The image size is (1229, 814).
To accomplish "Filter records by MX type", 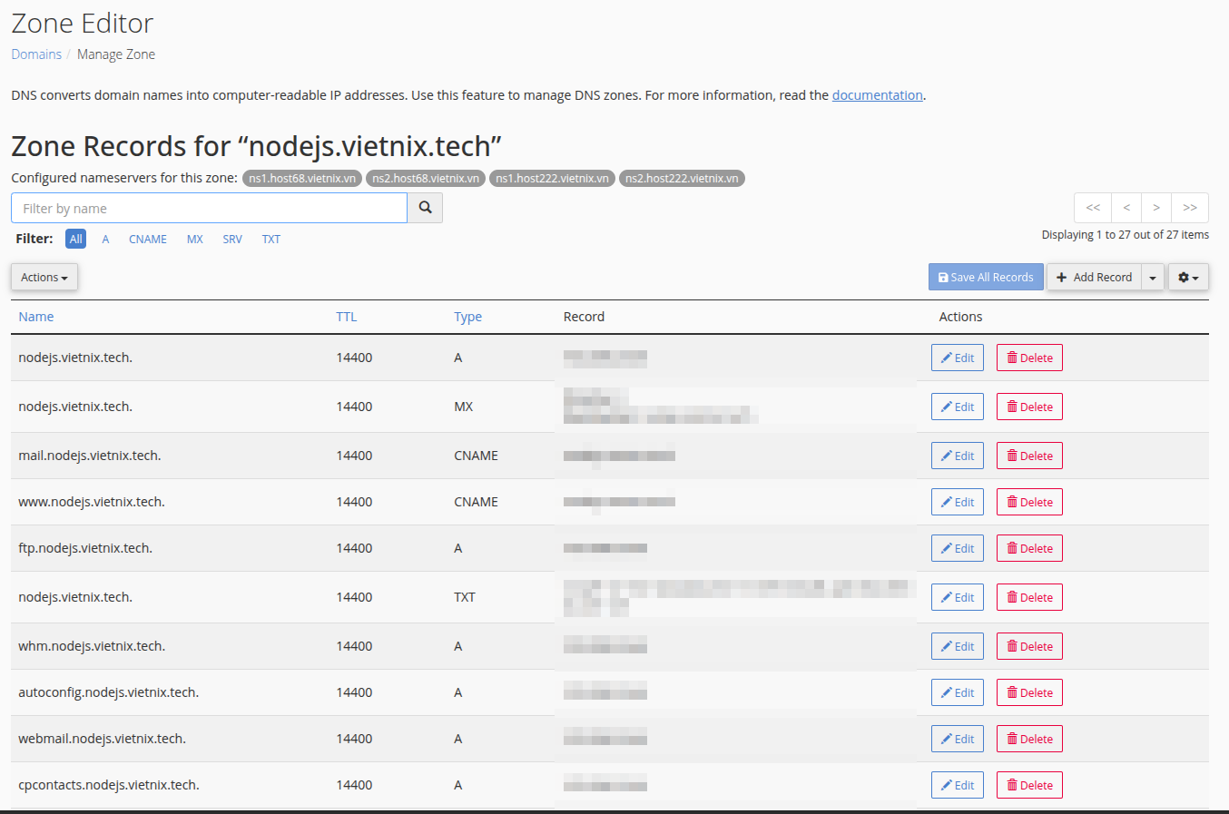I will (195, 240).
